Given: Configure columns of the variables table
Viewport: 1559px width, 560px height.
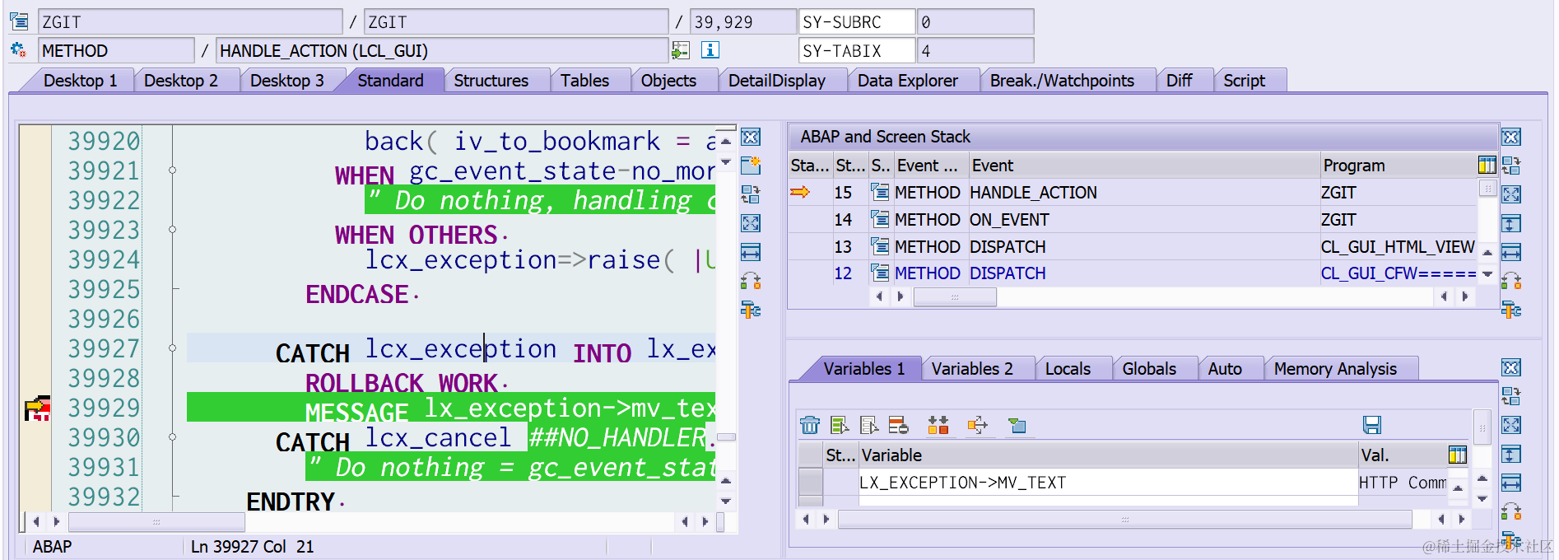Looking at the screenshot, I should click(1457, 455).
